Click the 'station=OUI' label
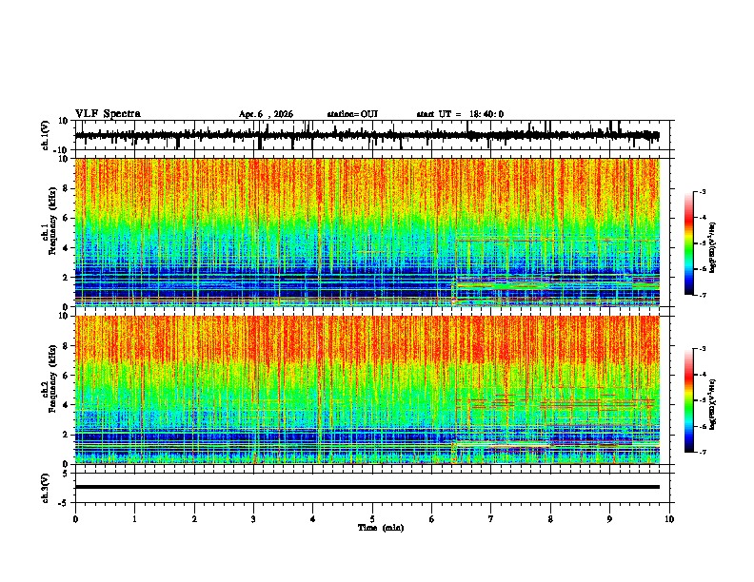 click(352, 114)
